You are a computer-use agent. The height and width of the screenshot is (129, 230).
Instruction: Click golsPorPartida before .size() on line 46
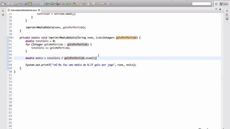tap(74, 58)
